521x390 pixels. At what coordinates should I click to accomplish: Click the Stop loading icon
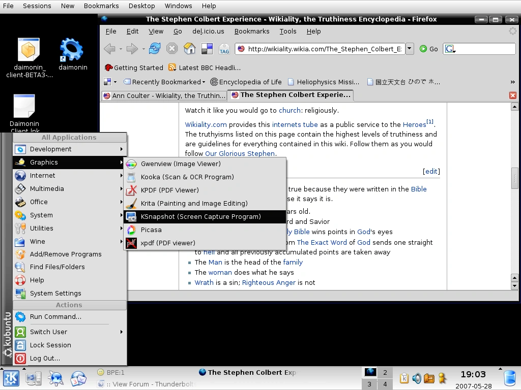tap(172, 49)
